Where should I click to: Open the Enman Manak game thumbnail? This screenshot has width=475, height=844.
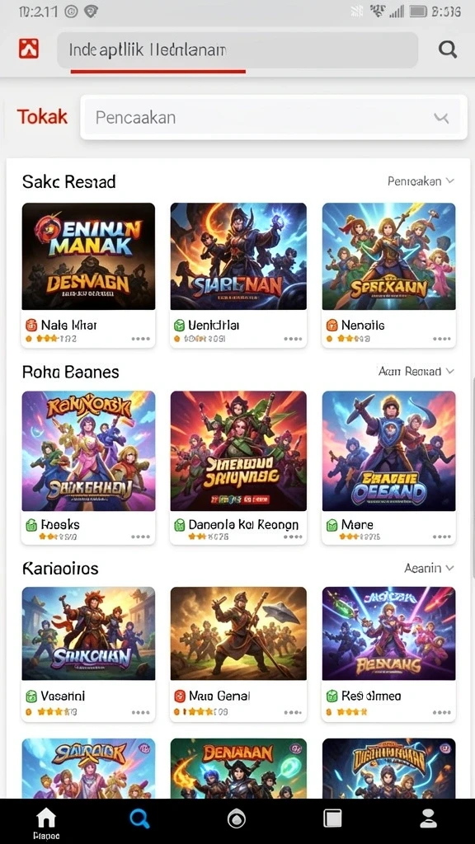click(x=88, y=256)
